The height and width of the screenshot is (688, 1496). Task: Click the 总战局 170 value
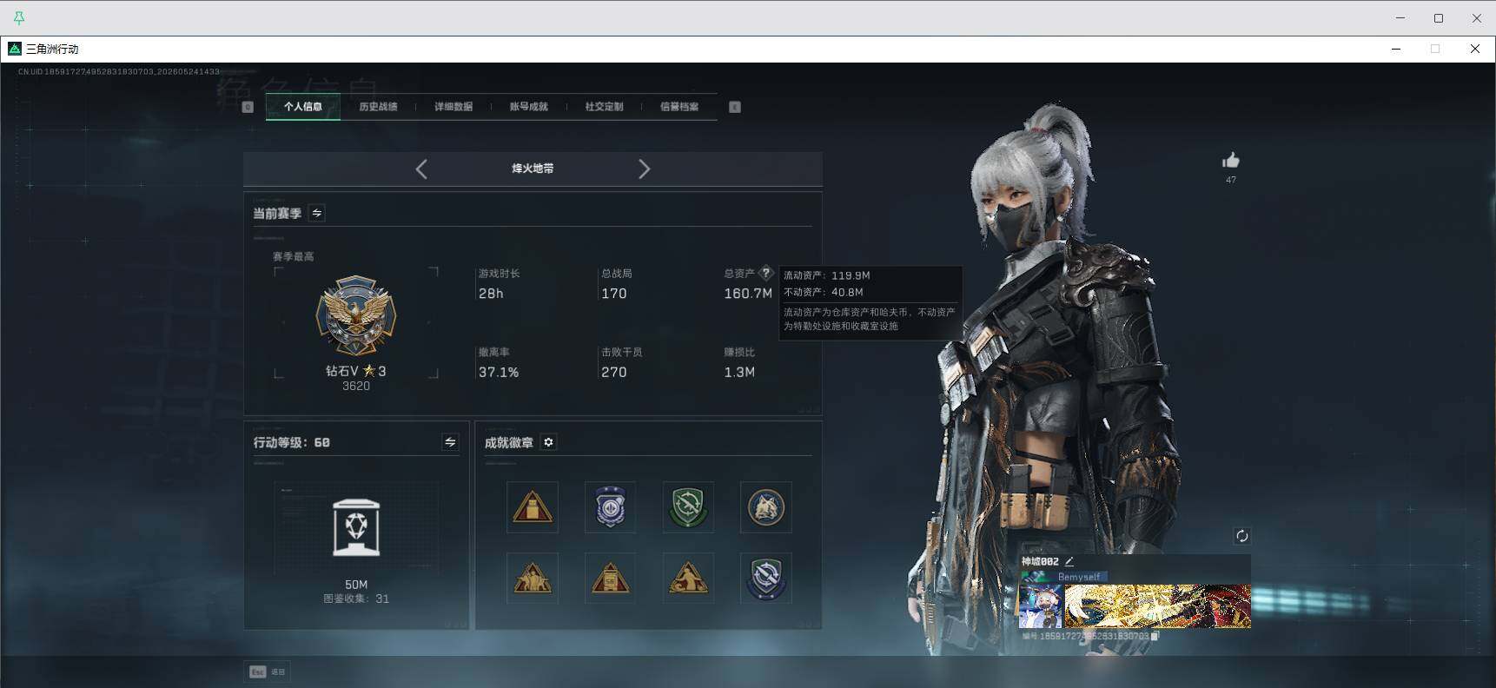(x=614, y=294)
